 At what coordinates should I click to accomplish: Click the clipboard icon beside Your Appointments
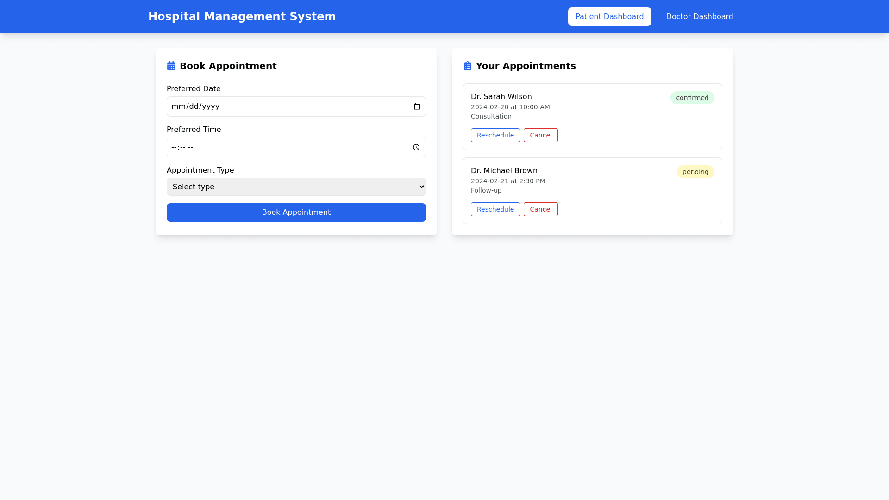[468, 66]
